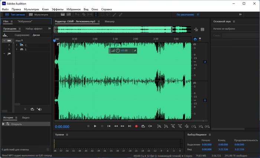This screenshot has height=158, width=260.
Task: Show the spectral pitch display
Action: tap(69, 14)
